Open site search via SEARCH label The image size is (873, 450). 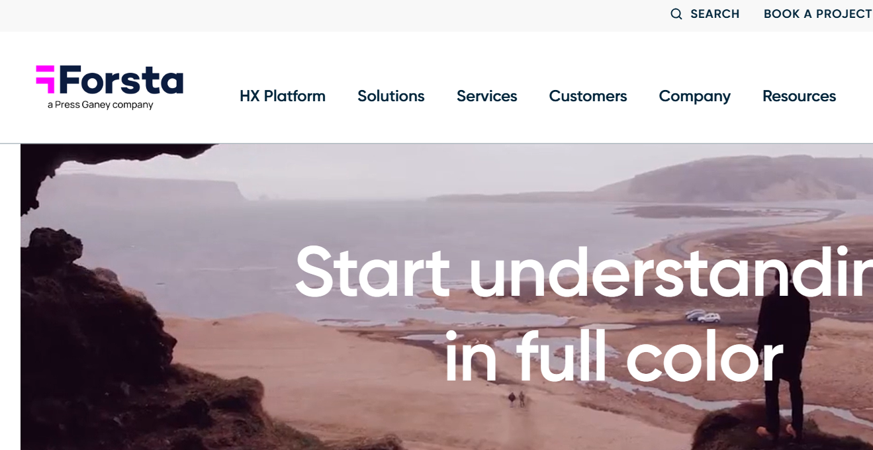point(715,14)
